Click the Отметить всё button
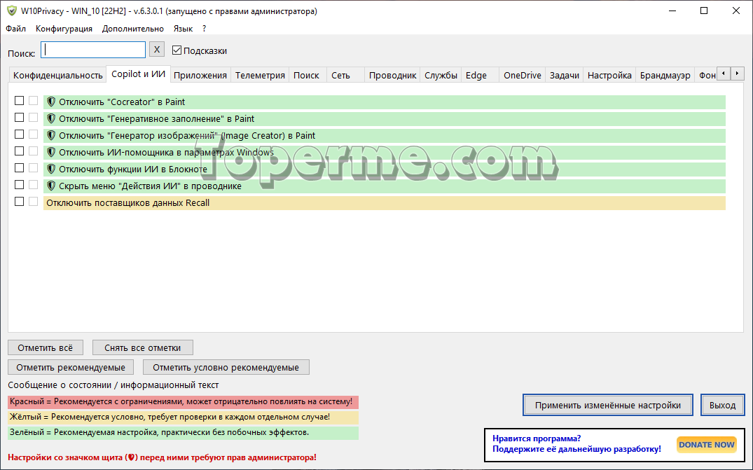 coord(46,347)
